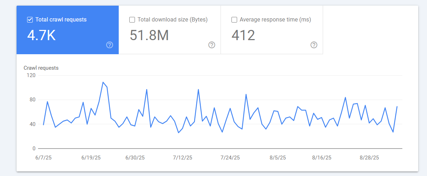Click the 8/28/25 date label
Viewport: 427px width, 176px height.
[369, 158]
